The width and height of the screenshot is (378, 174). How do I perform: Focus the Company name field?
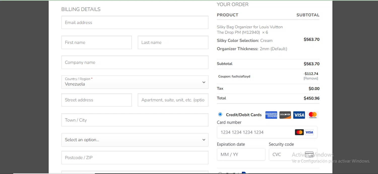(x=135, y=62)
